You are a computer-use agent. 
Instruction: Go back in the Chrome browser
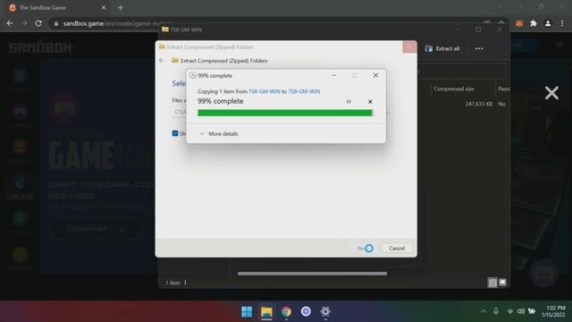coord(10,23)
